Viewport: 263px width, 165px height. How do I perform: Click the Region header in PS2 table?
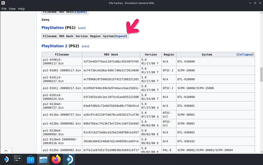(169, 54)
